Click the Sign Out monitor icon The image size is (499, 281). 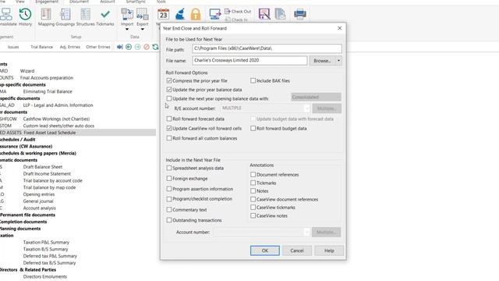215,14
